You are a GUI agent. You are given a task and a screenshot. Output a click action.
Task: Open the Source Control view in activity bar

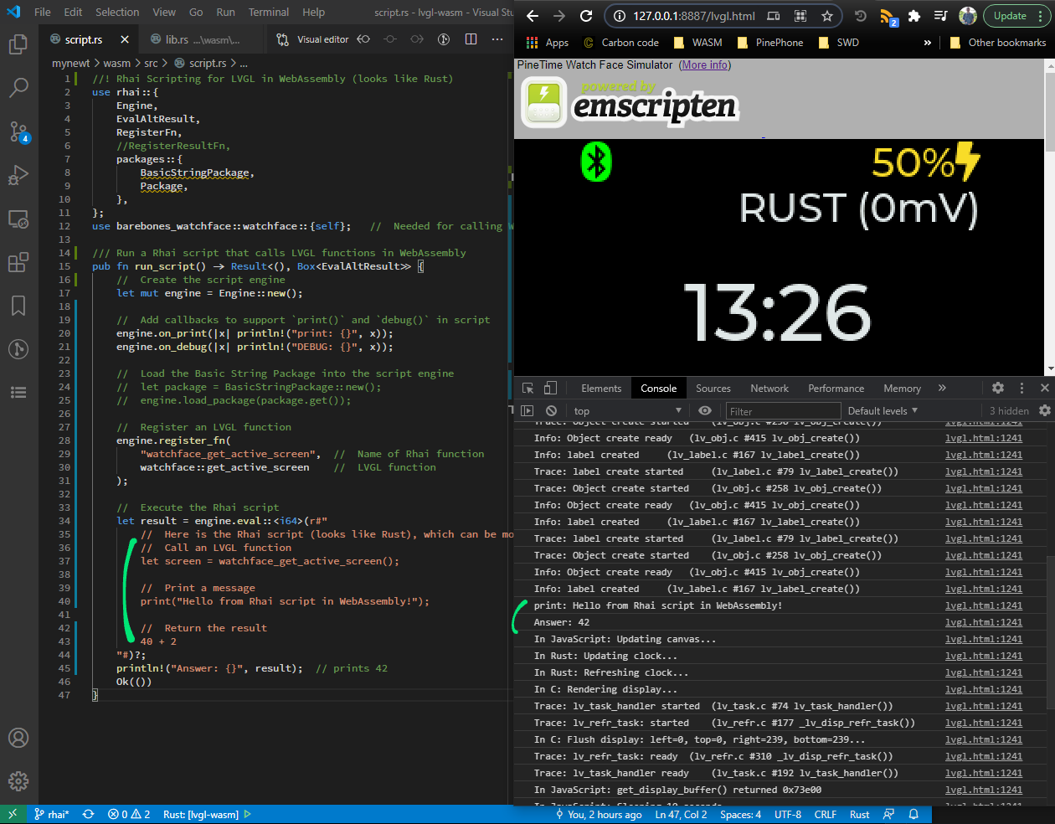[18, 131]
